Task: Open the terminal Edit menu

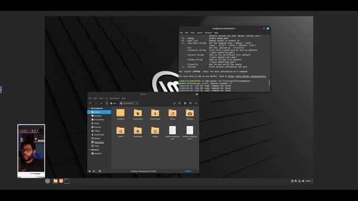Action: point(187,33)
